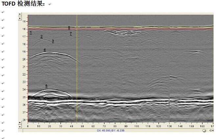Click the vertical yellow cursor line
The image size is (224, 139).
point(77,69)
